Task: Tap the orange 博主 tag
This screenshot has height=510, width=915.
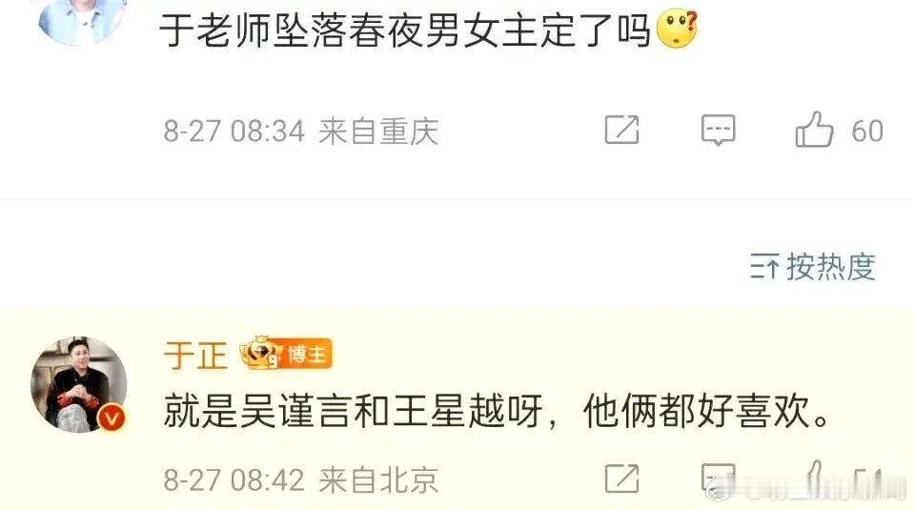Action: click(x=308, y=354)
